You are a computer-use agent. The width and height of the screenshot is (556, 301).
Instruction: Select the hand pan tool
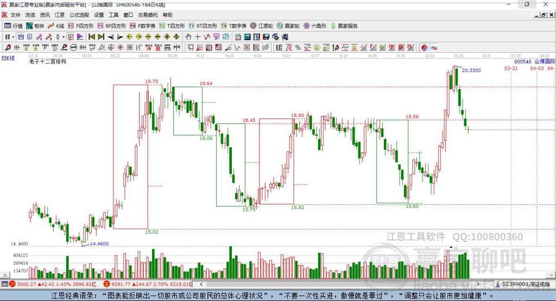188,37
